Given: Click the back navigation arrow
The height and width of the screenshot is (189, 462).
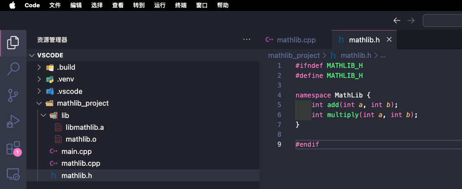Looking at the screenshot, I should point(397,20).
